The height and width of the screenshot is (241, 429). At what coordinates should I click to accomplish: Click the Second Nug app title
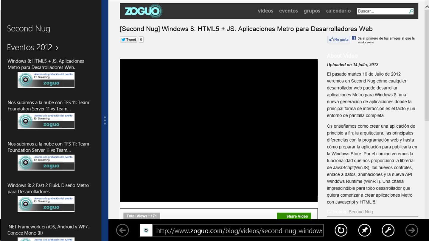[x=29, y=29]
